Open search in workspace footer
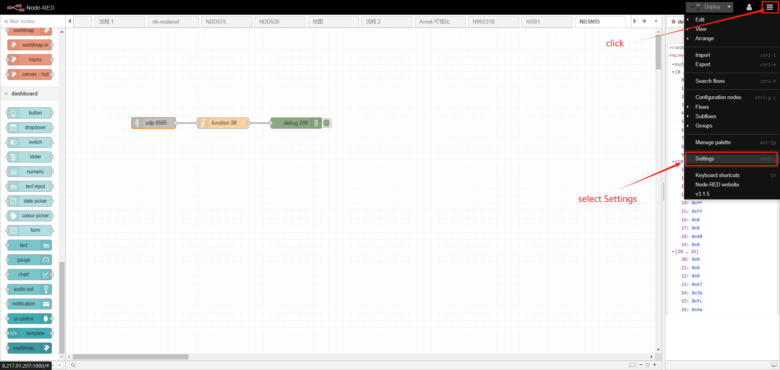 (73, 365)
